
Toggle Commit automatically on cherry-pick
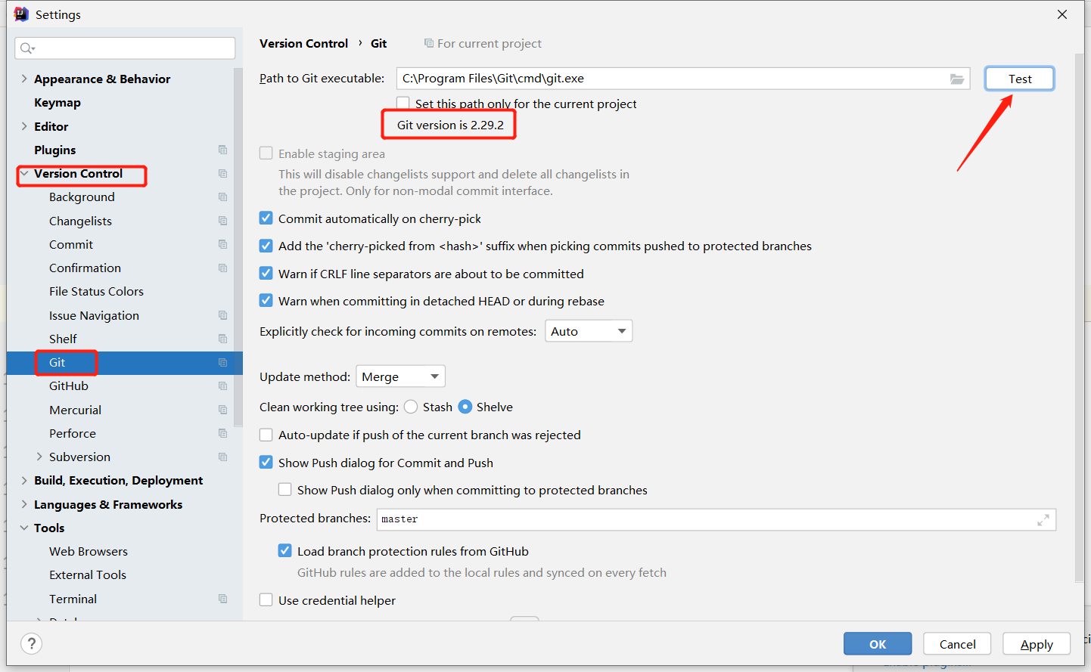tap(266, 218)
